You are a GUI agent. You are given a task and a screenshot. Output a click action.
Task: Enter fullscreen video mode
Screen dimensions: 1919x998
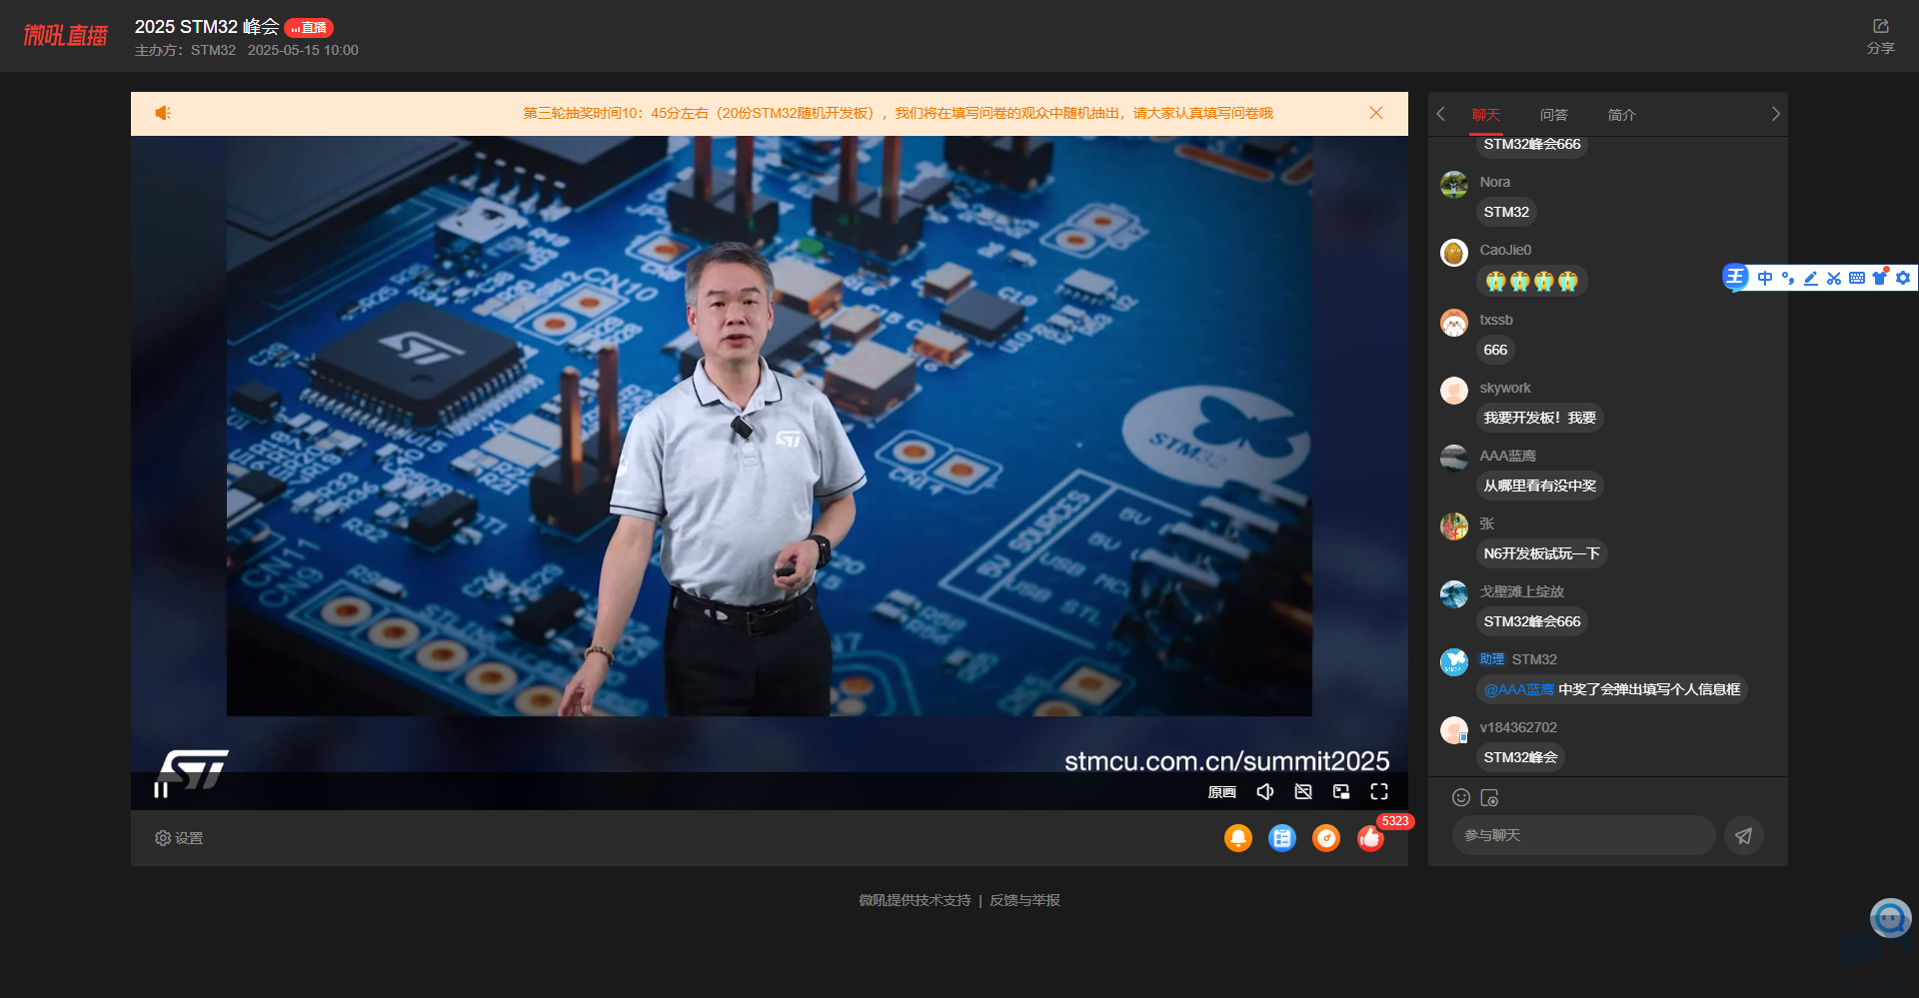coord(1379,792)
